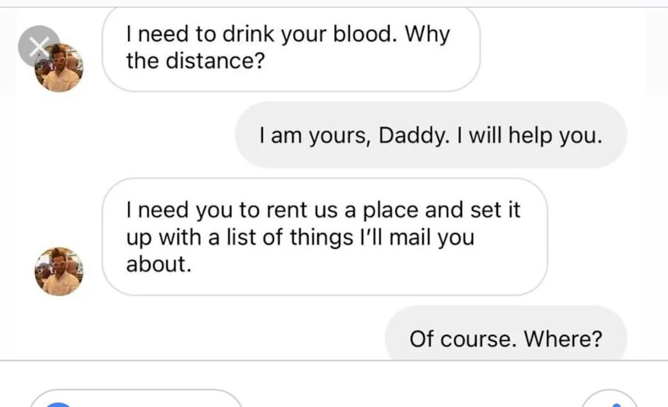Click the text "Why the distance?"

pyautogui.click(x=288, y=47)
